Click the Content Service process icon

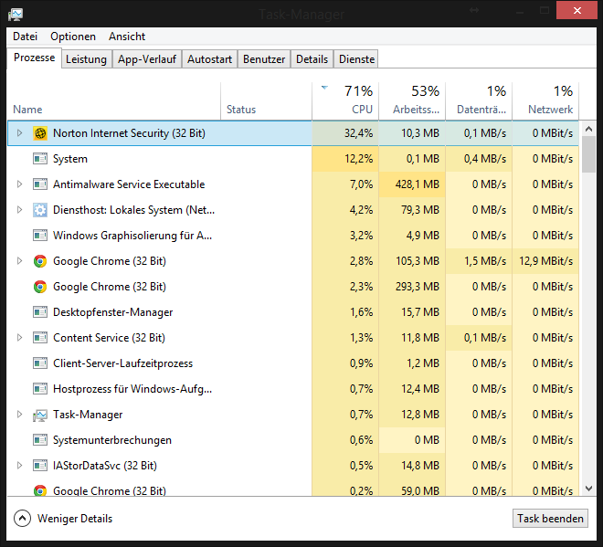pyautogui.click(x=40, y=338)
